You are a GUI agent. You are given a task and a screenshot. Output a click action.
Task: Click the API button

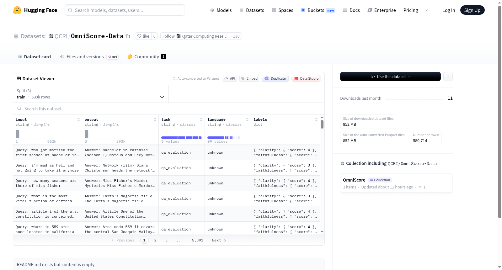tap(230, 78)
